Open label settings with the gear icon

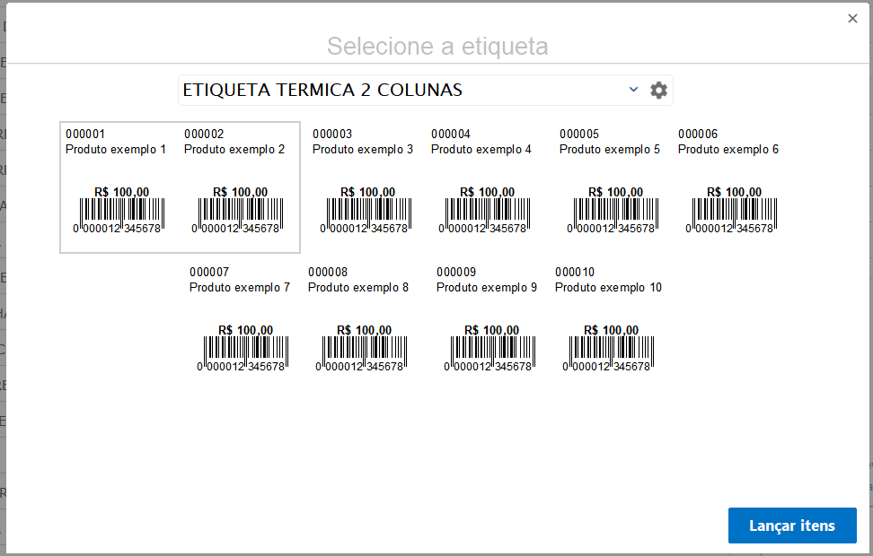pos(658,91)
